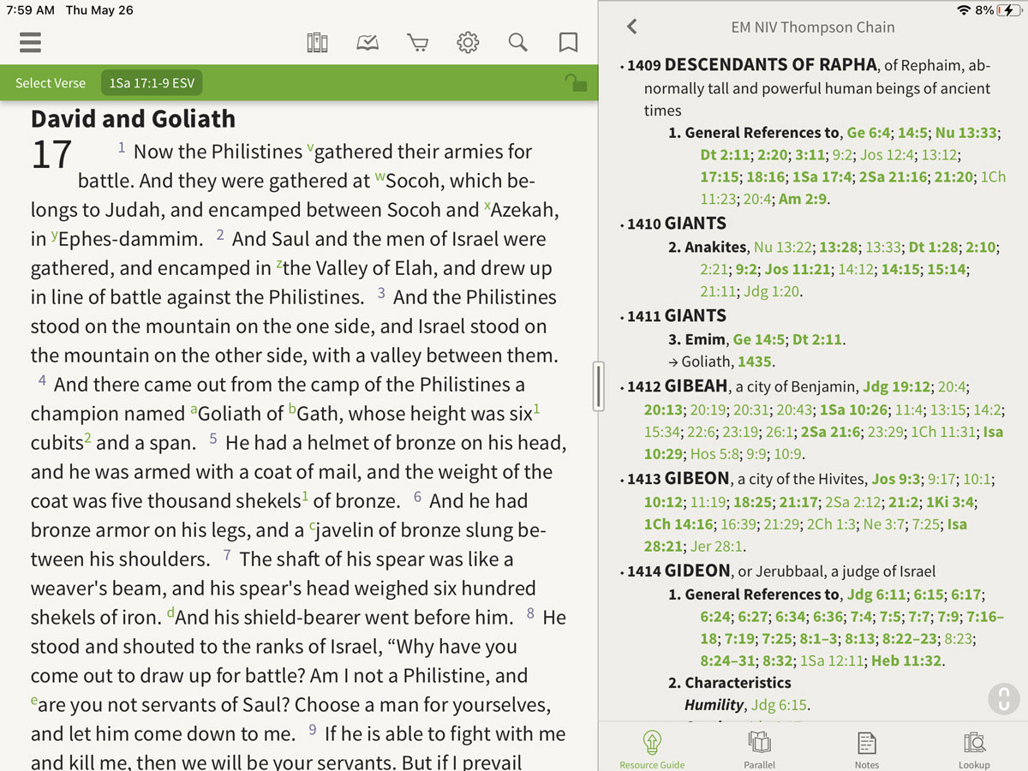Open cross-reference a before Goliath
This screenshot has width=1028, height=771.
click(x=194, y=410)
